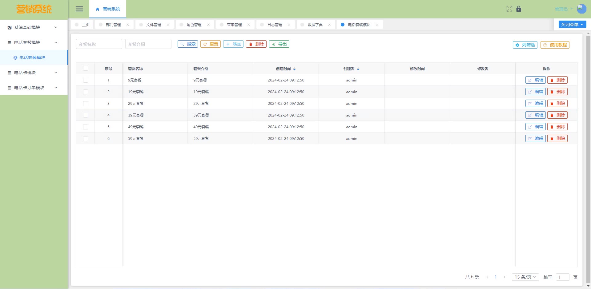Viewport: 591px width, 289px height.
Task: Click the vertical page scrollbar
Action: [x=588, y=154]
